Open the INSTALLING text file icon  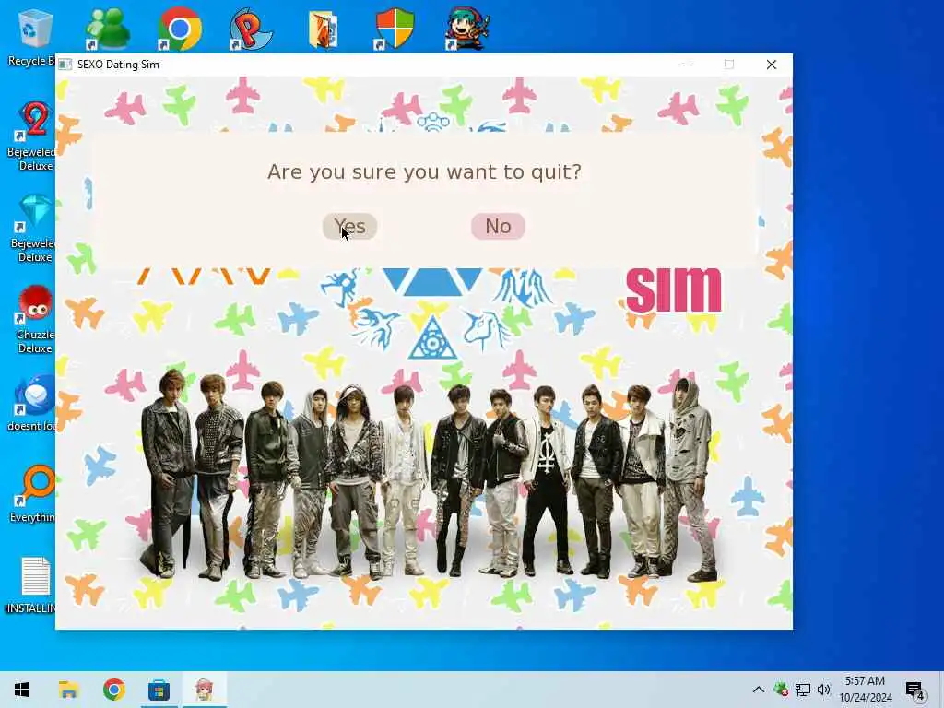point(31,585)
